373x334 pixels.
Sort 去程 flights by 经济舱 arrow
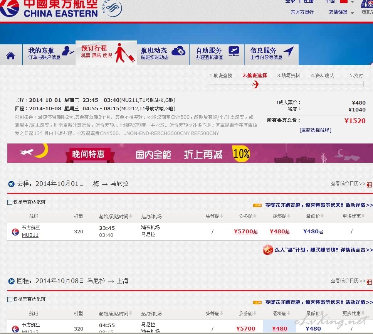tap(289, 216)
